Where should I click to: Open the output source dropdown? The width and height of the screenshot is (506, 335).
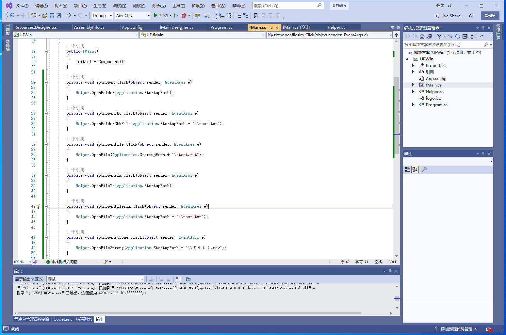(x=95, y=279)
